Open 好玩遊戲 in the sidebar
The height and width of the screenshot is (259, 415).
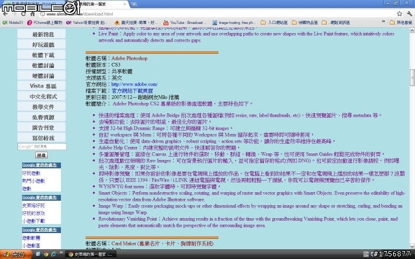[x=41, y=45]
